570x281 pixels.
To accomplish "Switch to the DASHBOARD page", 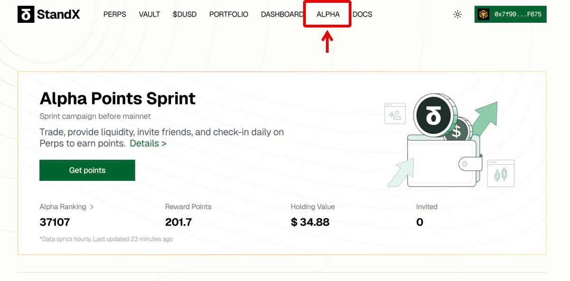I will point(282,15).
